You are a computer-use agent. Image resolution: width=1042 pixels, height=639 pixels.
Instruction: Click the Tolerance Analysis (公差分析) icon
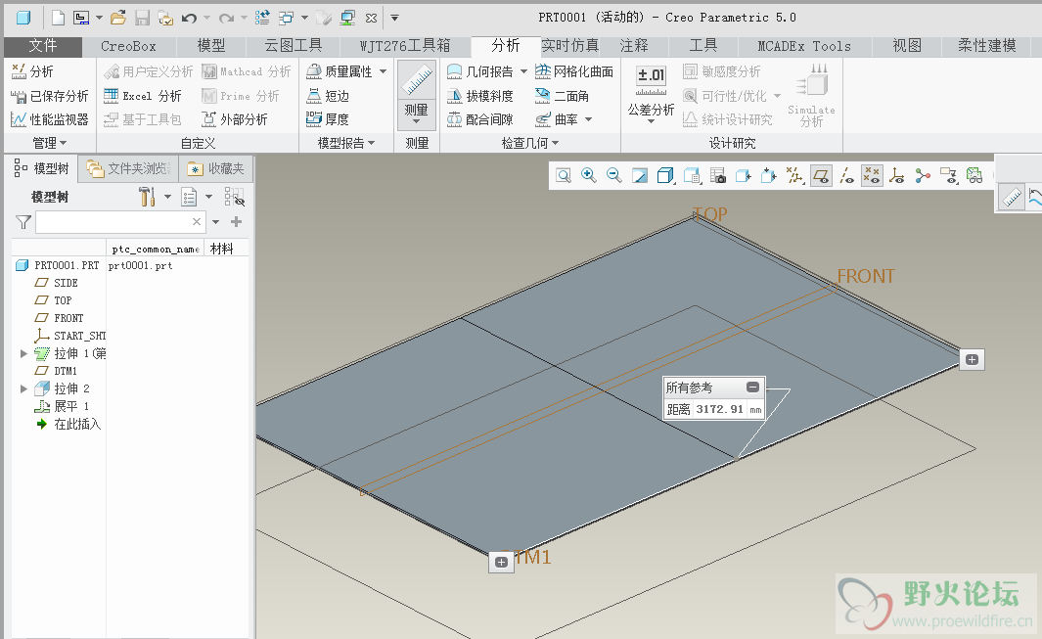coord(651,76)
